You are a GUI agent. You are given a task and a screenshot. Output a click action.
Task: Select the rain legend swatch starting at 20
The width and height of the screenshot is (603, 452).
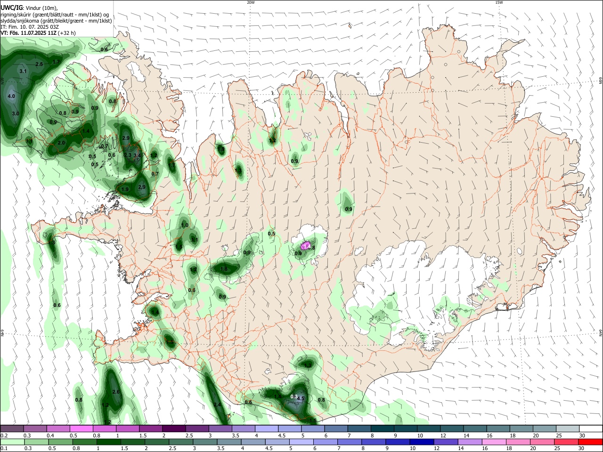[542, 442]
